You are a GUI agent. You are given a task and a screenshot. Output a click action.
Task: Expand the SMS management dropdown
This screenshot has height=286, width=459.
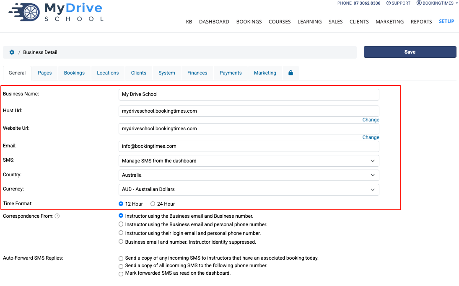coord(249,161)
